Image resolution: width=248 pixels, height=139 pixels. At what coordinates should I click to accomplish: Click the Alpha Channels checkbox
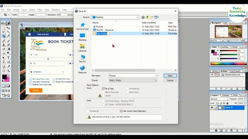tap(103, 92)
